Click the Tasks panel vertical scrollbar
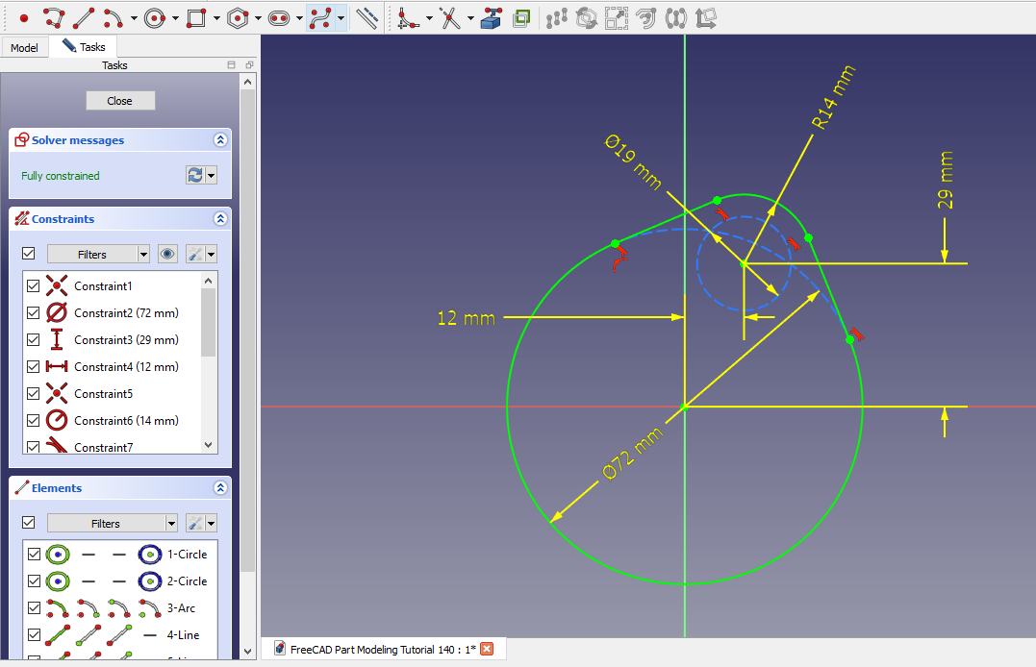 point(247,327)
